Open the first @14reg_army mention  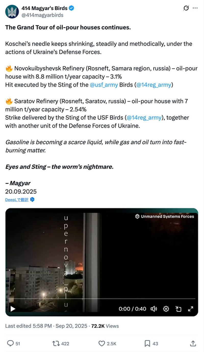tap(154, 85)
